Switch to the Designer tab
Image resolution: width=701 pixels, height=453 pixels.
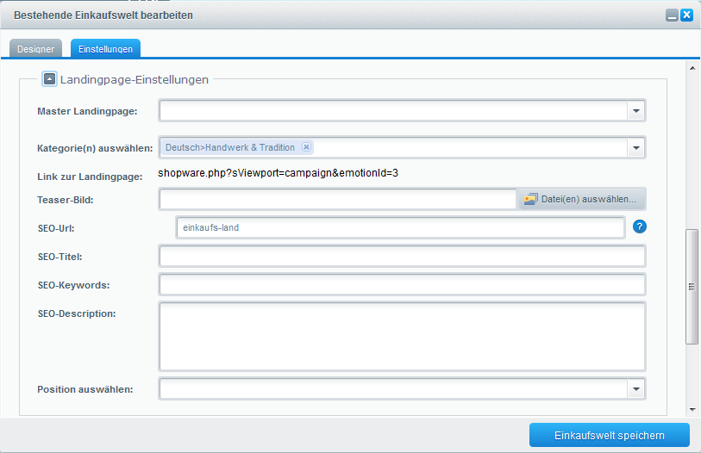coord(36,49)
